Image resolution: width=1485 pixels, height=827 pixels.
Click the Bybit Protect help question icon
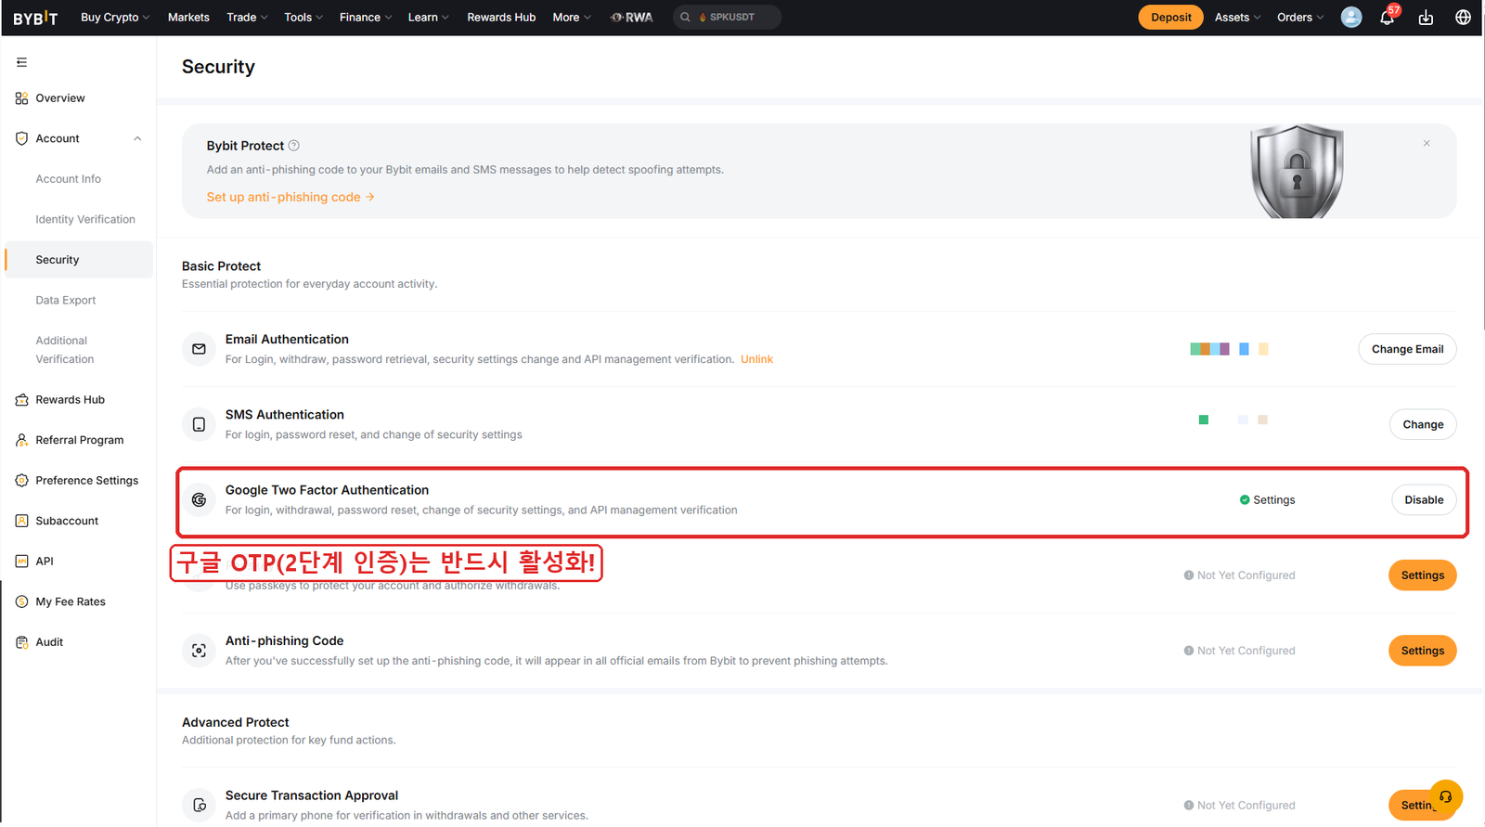pos(294,146)
